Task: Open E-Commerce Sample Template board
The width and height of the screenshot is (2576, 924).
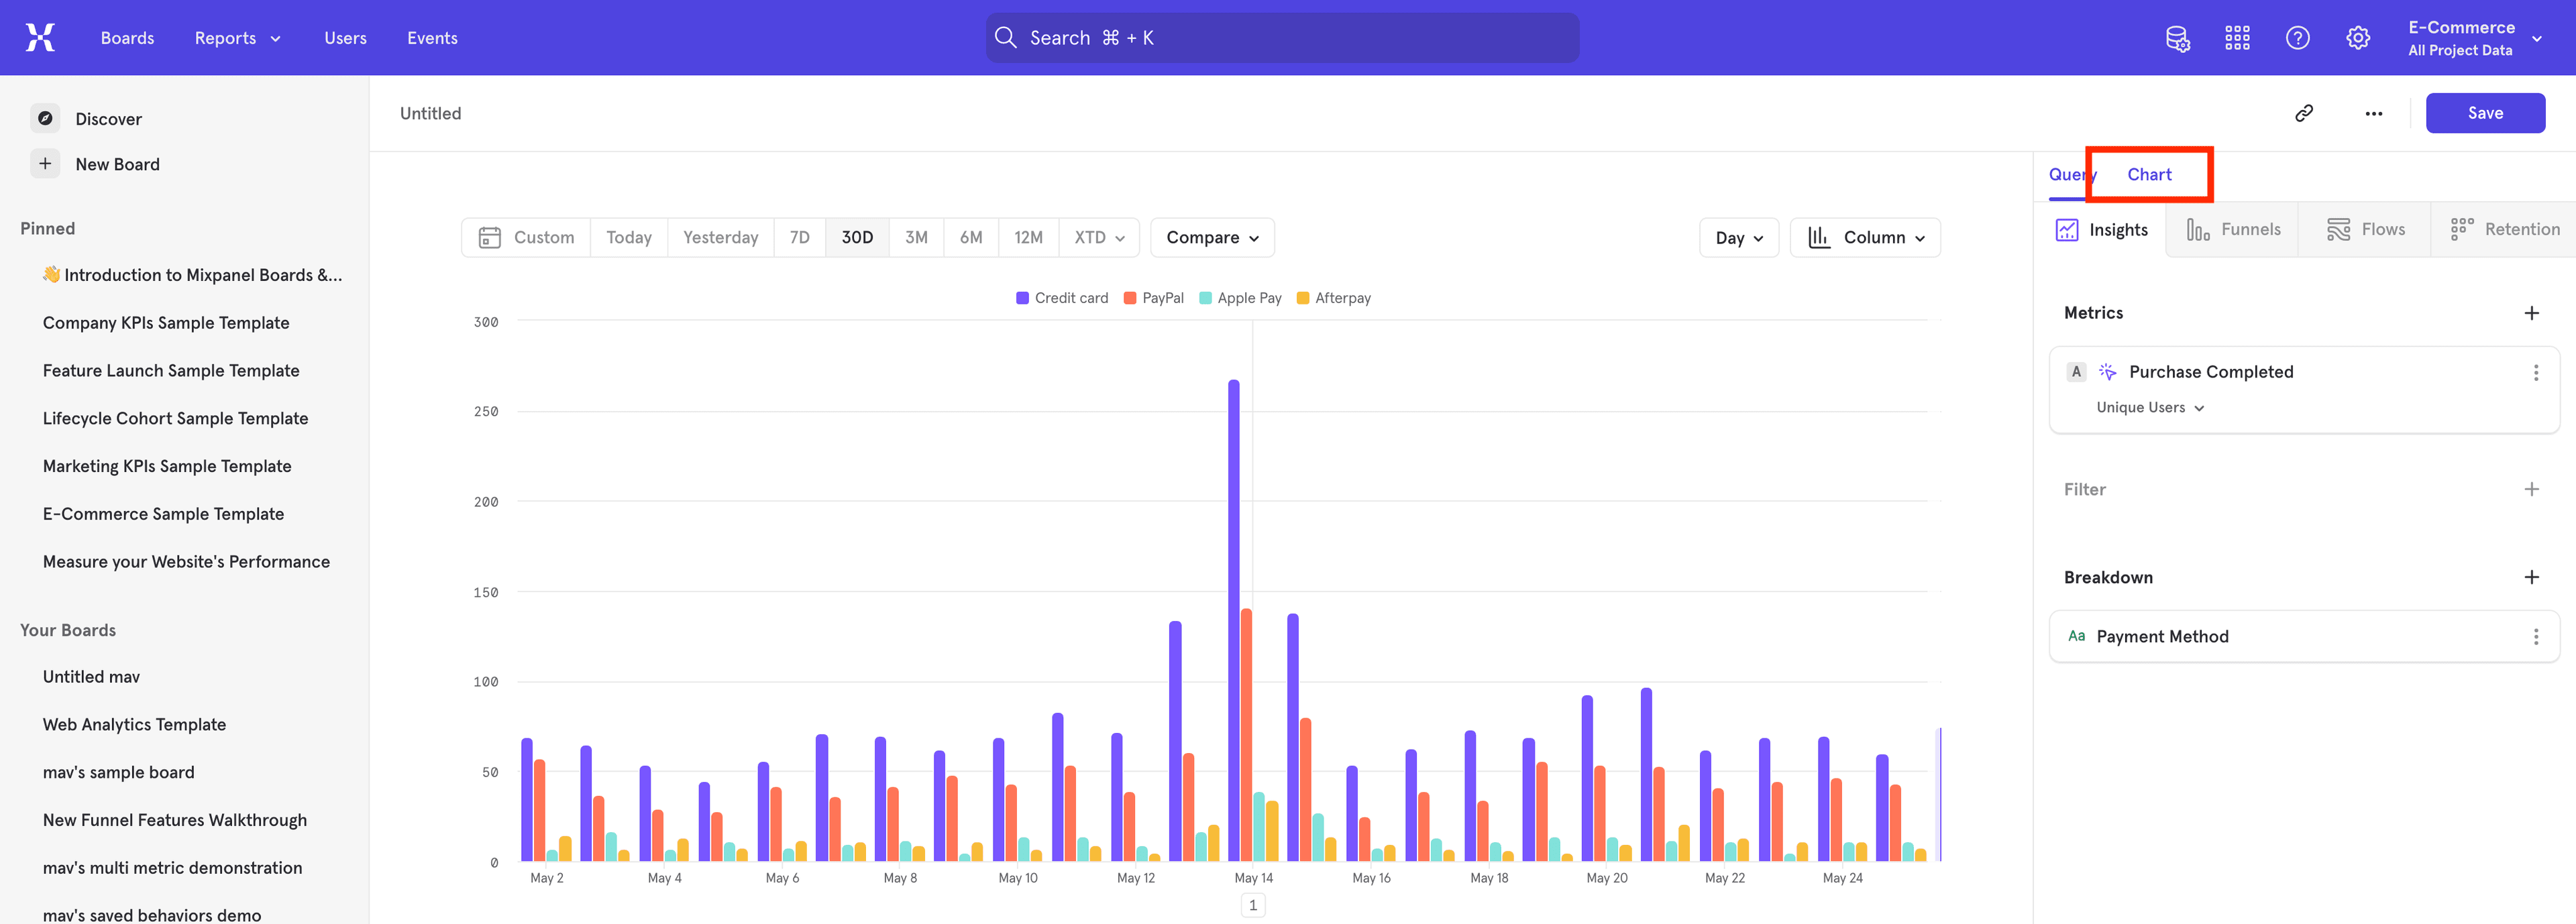Action: [x=163, y=514]
